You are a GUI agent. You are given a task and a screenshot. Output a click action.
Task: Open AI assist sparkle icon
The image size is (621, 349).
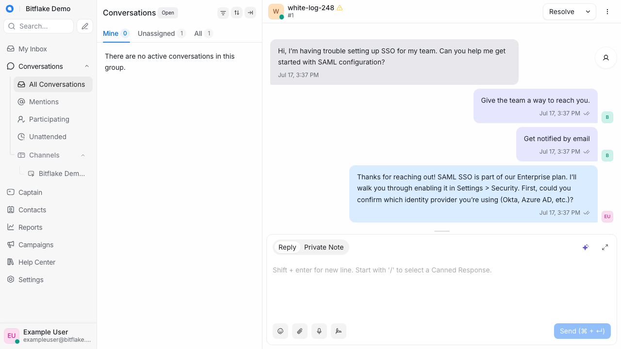pos(586,247)
